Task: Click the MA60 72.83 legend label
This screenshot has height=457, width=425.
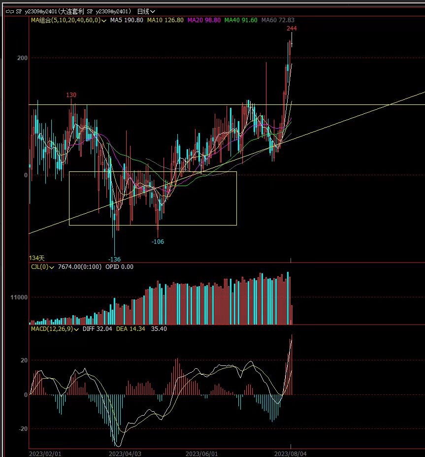Action: coord(278,20)
